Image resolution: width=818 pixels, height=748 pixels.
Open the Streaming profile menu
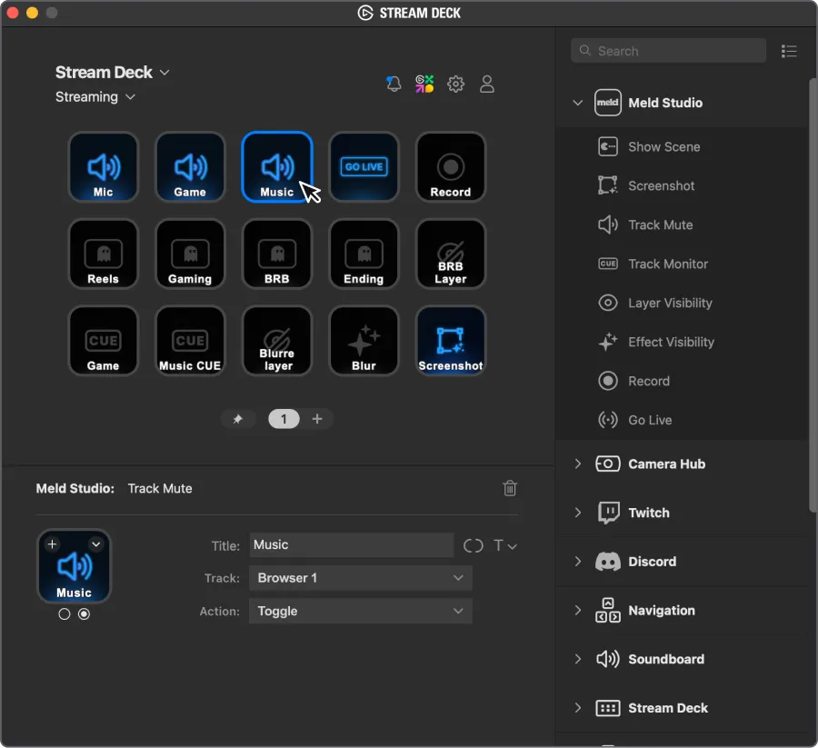(95, 96)
